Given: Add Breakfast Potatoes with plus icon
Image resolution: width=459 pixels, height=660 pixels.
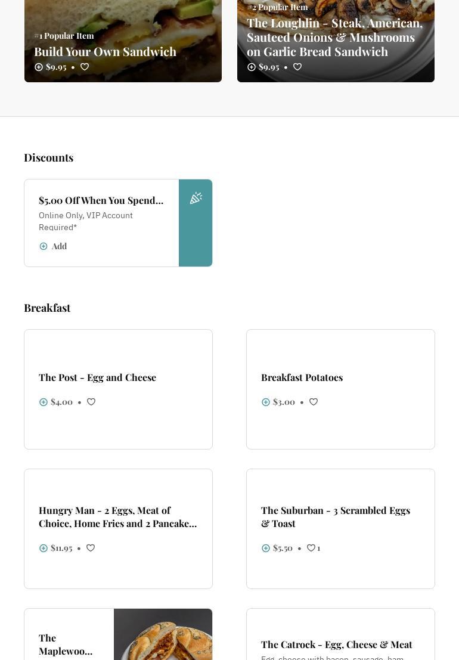Looking at the screenshot, I should tap(266, 402).
